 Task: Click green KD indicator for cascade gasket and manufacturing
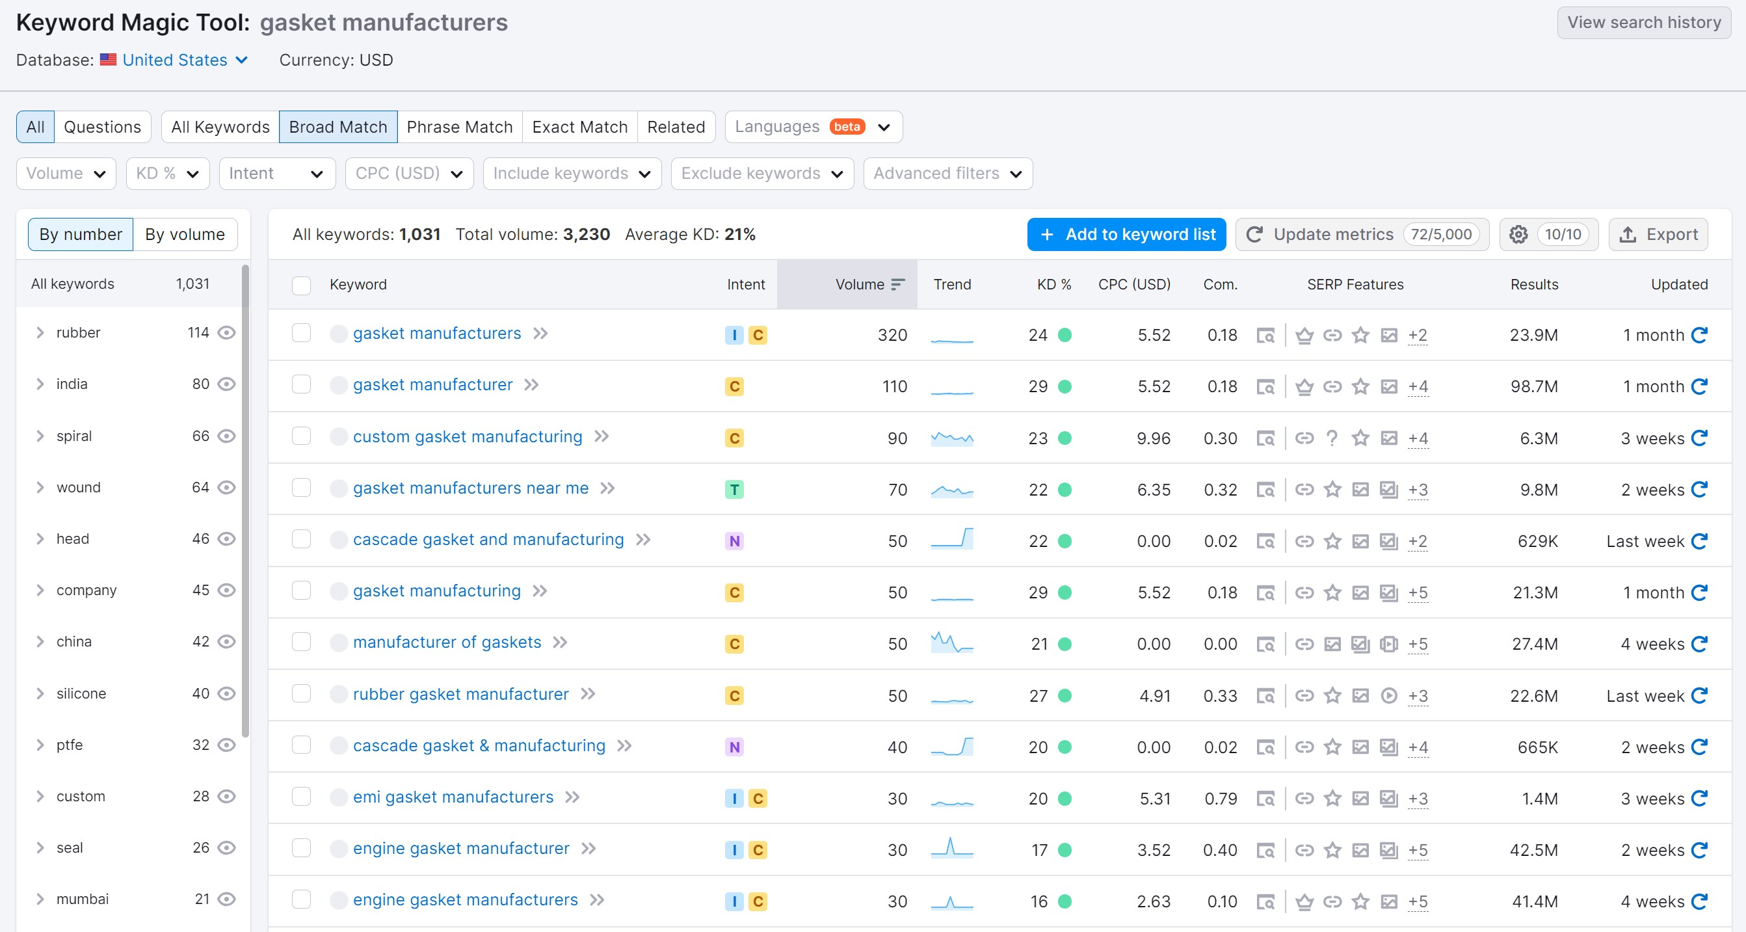(x=1064, y=541)
